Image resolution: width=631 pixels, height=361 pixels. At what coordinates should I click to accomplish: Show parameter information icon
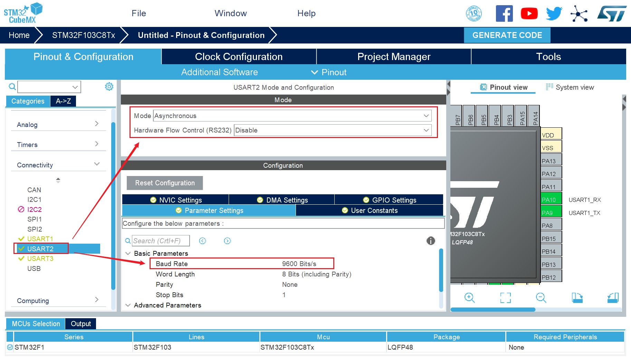coord(431,241)
